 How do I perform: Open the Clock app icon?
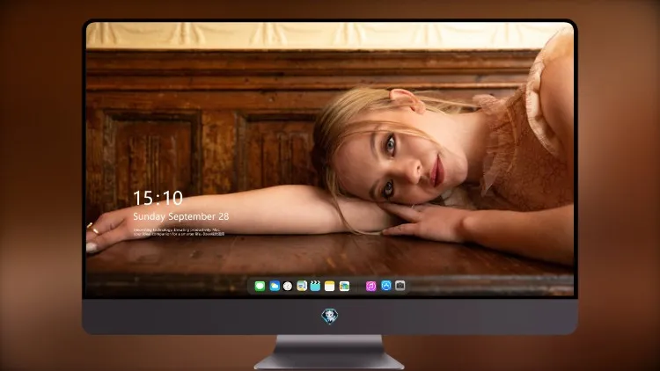click(x=288, y=286)
